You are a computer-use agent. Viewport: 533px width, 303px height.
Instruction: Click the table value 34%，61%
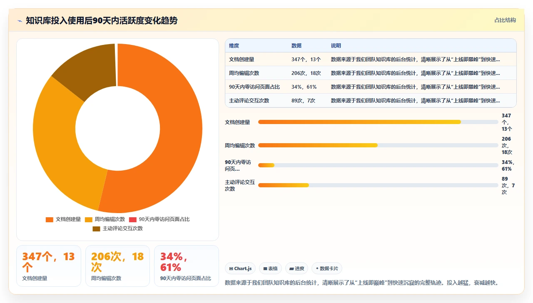tap(304, 87)
